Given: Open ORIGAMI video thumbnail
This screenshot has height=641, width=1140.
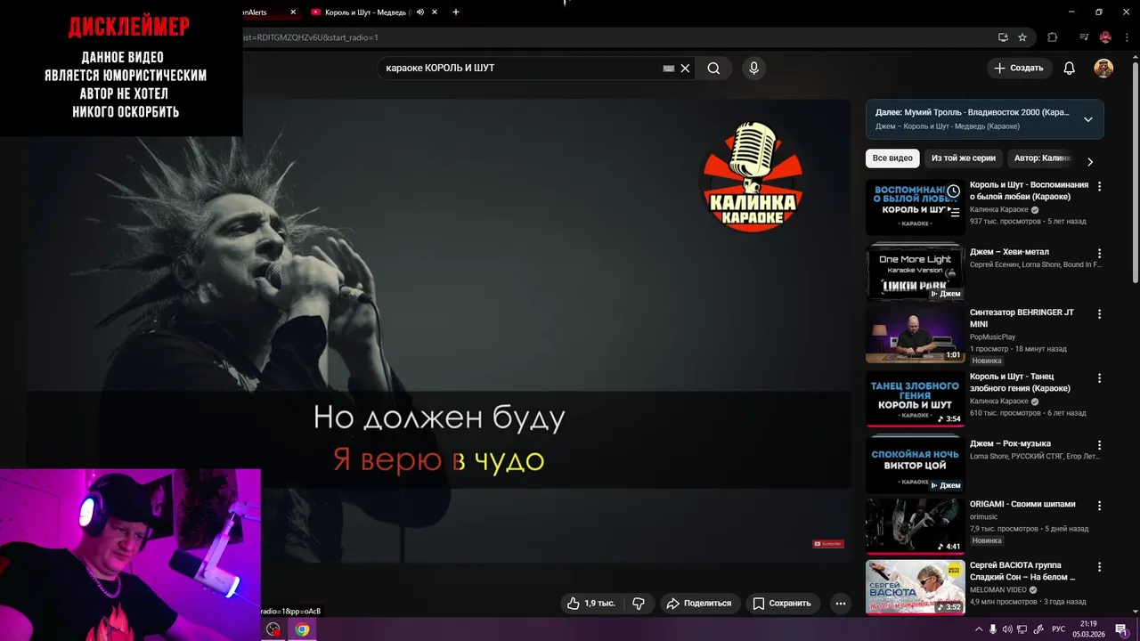Looking at the screenshot, I should [x=915, y=526].
